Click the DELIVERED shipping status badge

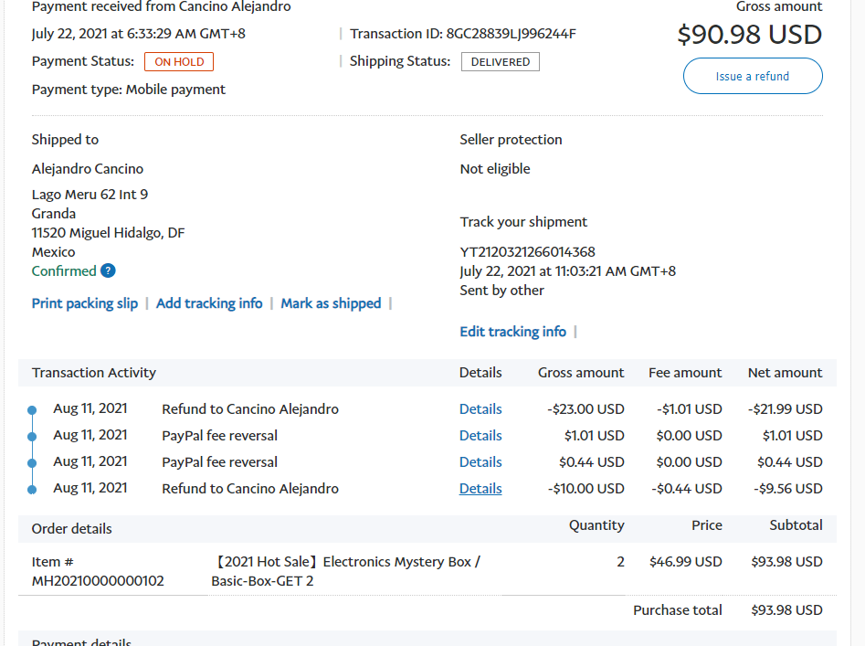pos(500,62)
